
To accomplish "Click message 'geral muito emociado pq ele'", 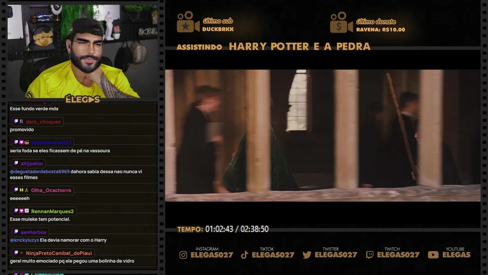I will point(72,261).
